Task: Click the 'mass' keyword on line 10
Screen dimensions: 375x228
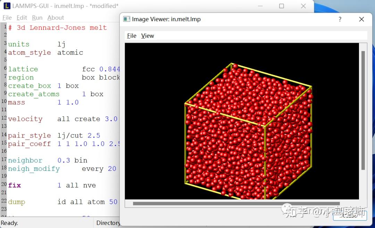Action: tap(17, 103)
